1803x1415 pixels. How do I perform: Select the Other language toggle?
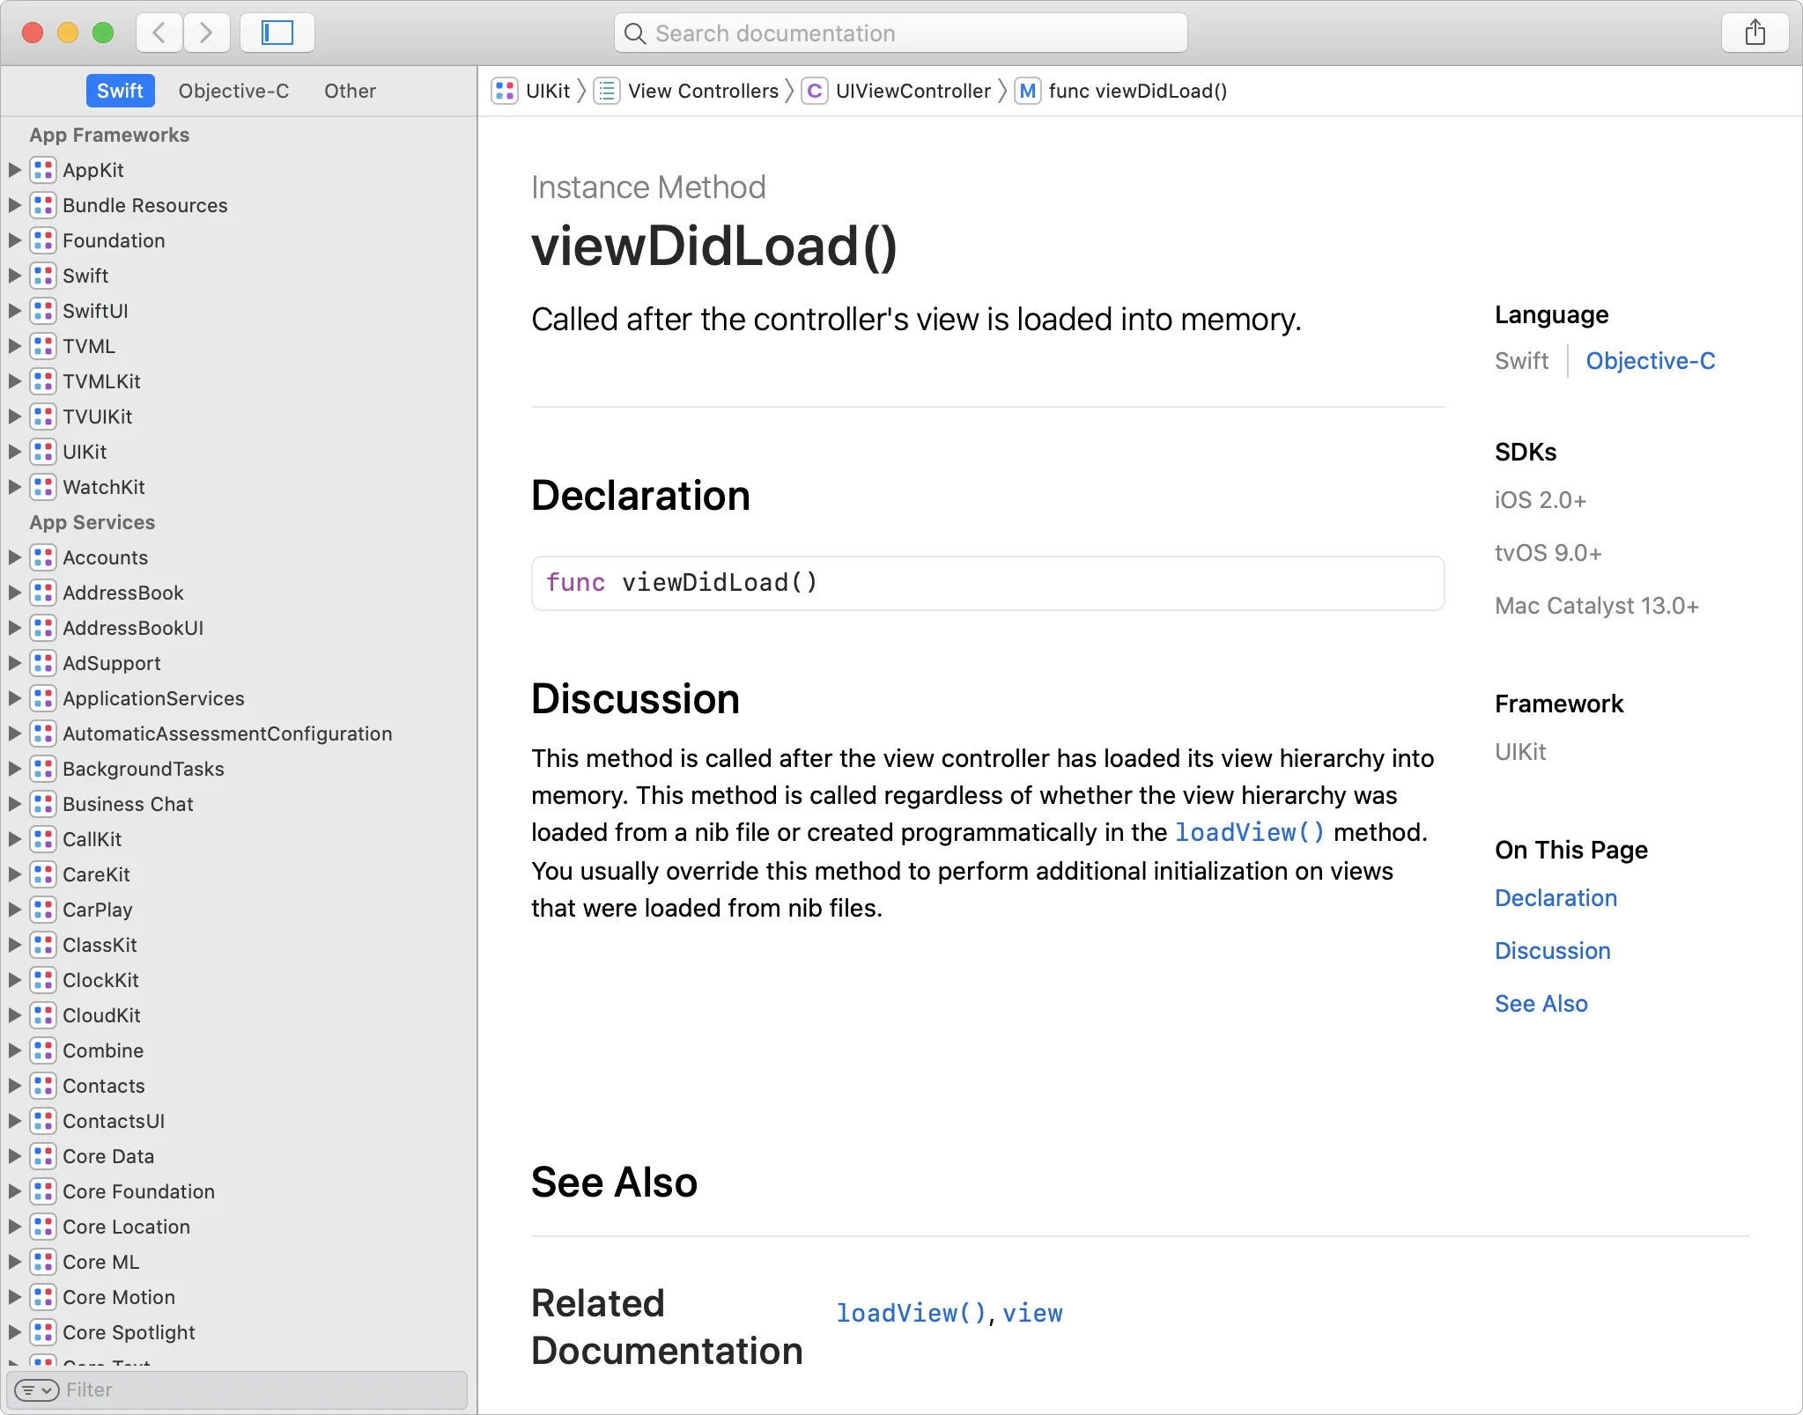pyautogui.click(x=348, y=91)
